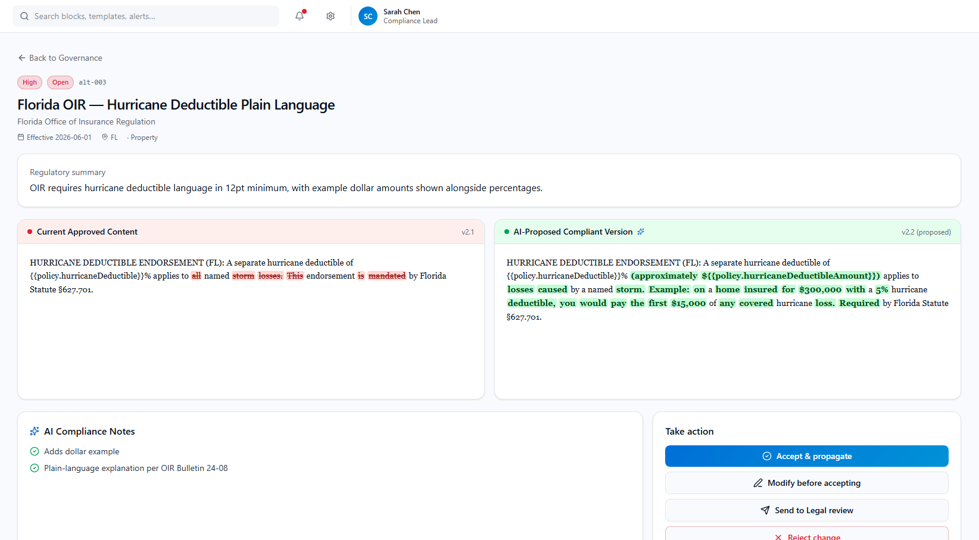Send change to Legal review
The width and height of the screenshot is (979, 540).
[806, 510]
